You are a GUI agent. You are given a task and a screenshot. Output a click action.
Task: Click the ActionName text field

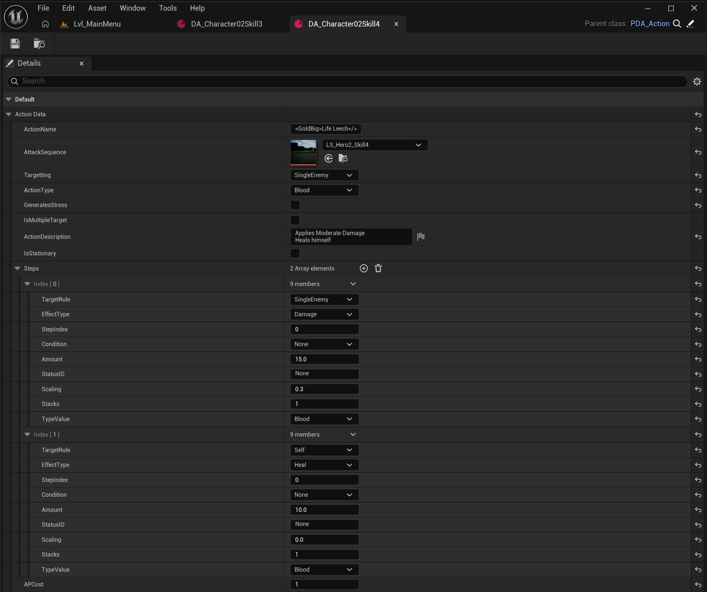tap(326, 129)
